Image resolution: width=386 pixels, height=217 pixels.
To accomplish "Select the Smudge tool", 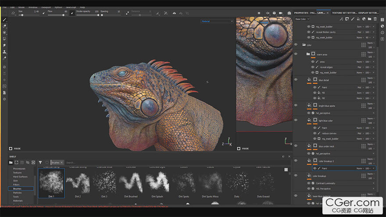I will pyautogui.click(x=4, y=45).
